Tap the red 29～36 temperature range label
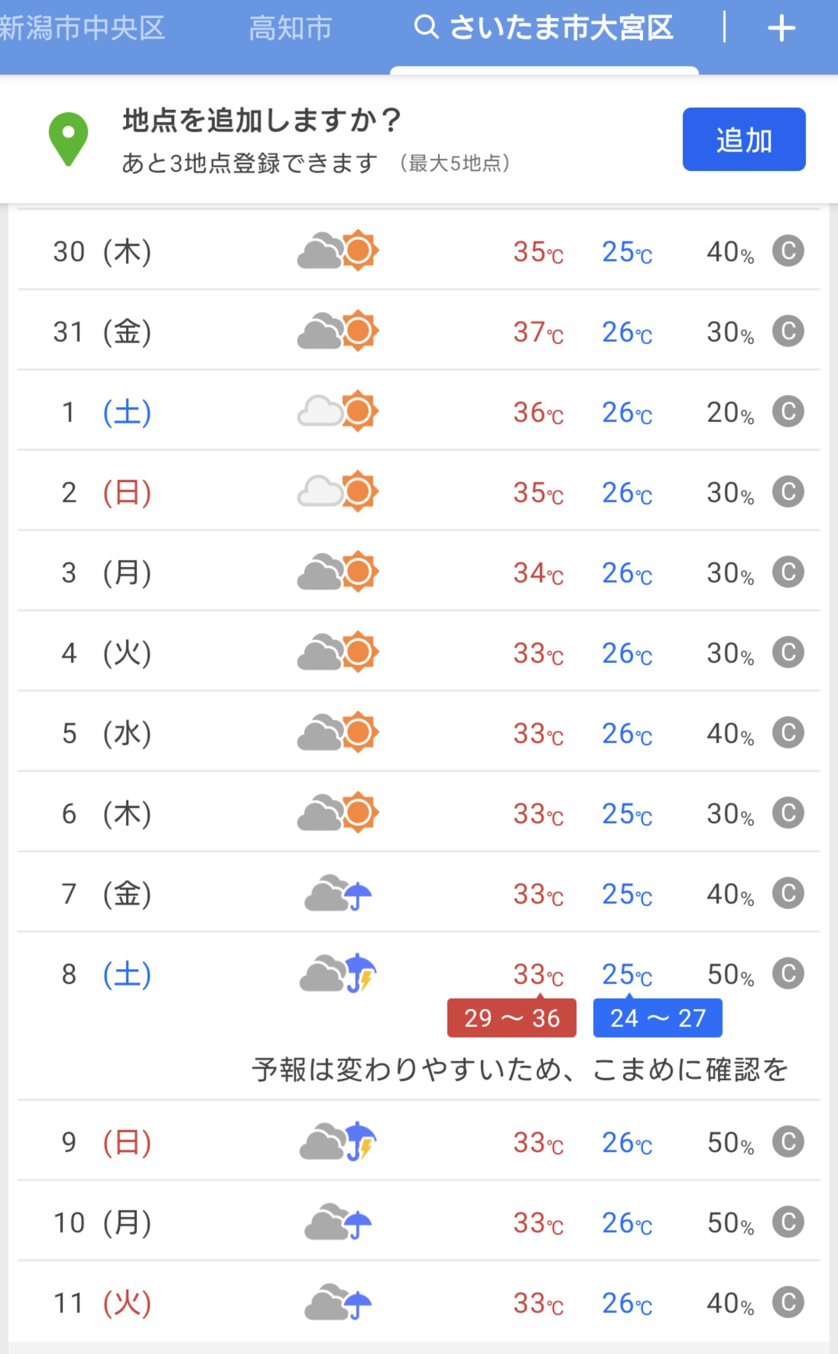The height and width of the screenshot is (1354, 838). tap(512, 1018)
